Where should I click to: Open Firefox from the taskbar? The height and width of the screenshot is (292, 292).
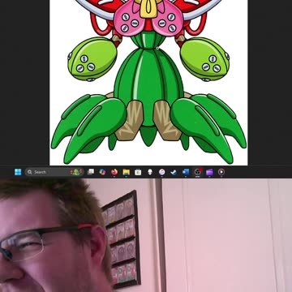click(x=114, y=172)
